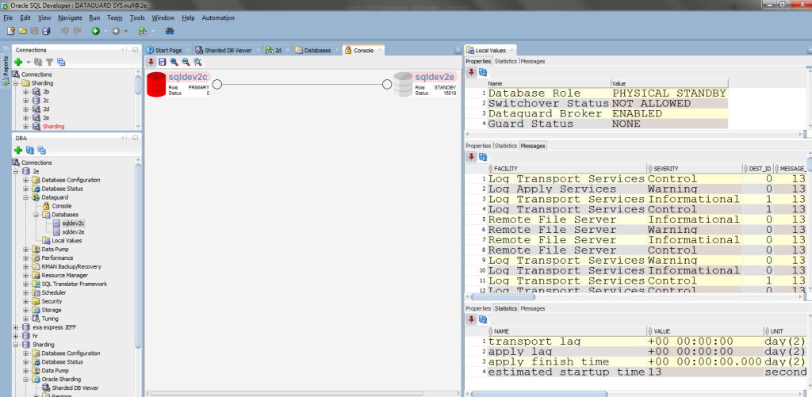Open the vertical Reports side tab
The width and height of the screenshot is (812, 397).
[6, 70]
